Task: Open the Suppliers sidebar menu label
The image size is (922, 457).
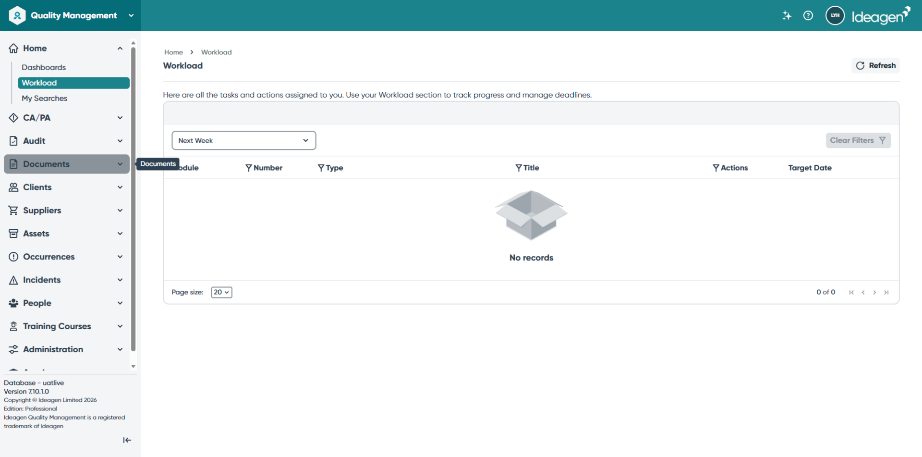Action: (42, 210)
